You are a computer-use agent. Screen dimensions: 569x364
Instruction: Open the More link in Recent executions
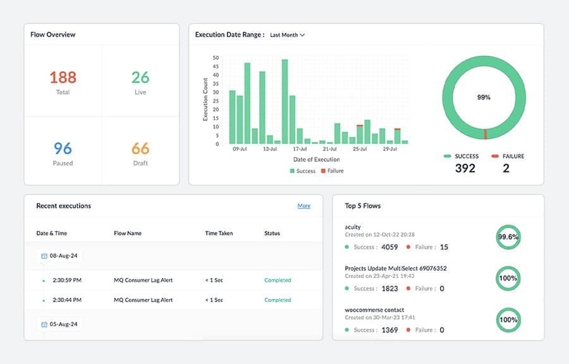pos(304,206)
